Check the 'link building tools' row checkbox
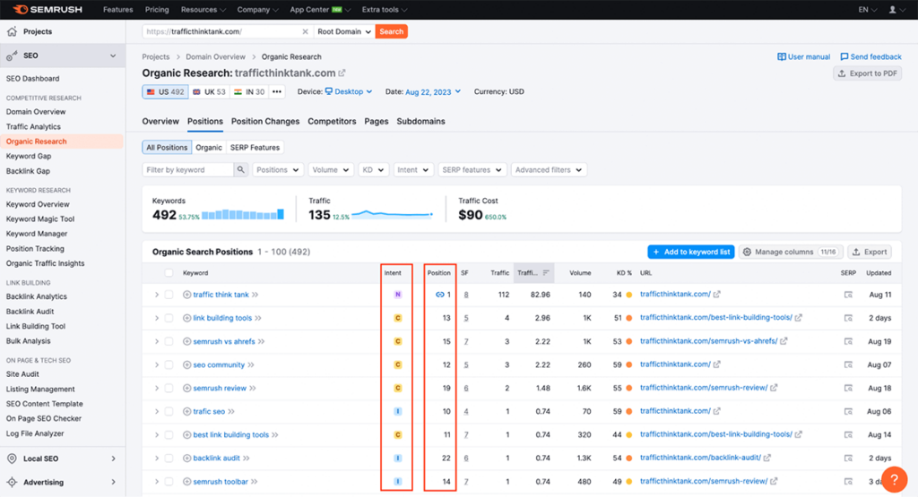Screen dimensions: 918x497 coord(169,318)
